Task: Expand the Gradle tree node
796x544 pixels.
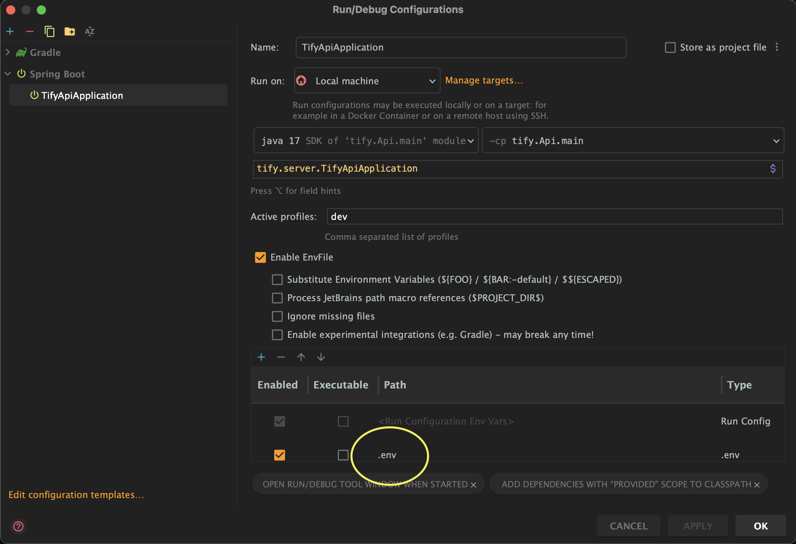Action: (8, 52)
